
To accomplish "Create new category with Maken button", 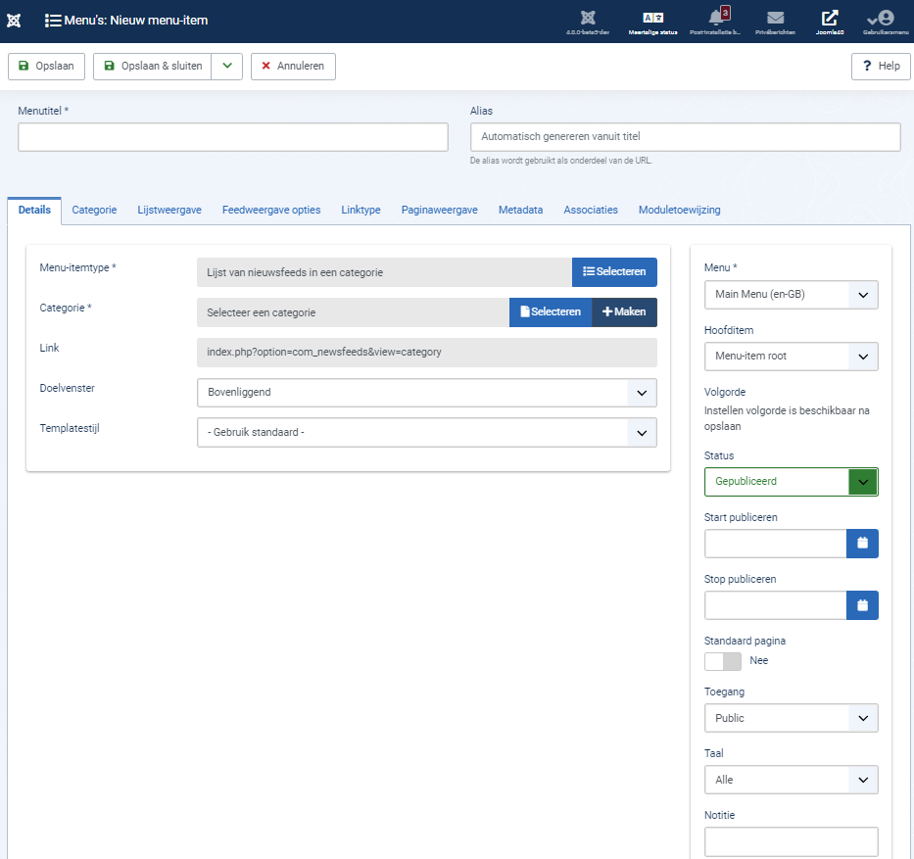I will 624,312.
